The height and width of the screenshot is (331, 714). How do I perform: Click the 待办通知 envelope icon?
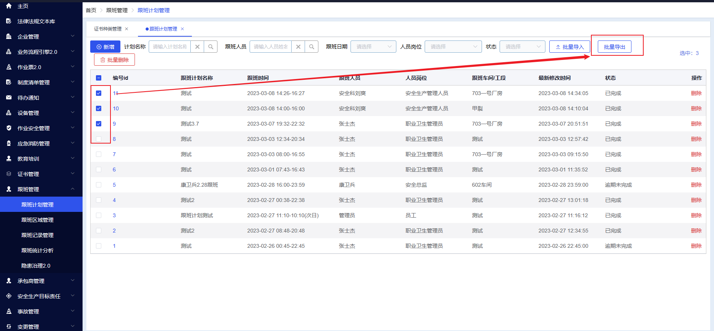(x=9, y=98)
